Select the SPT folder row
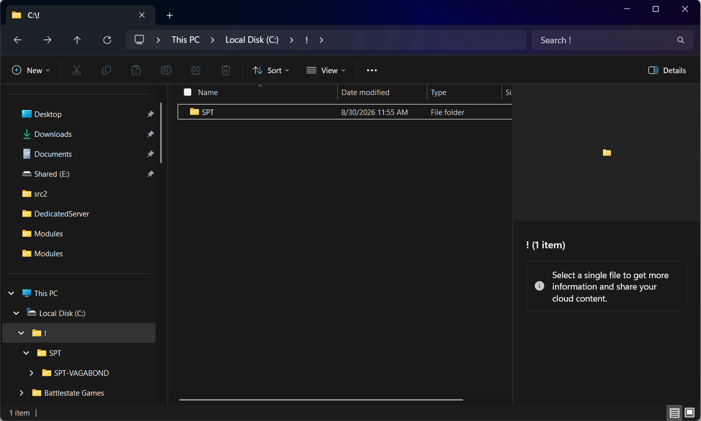 pos(345,112)
